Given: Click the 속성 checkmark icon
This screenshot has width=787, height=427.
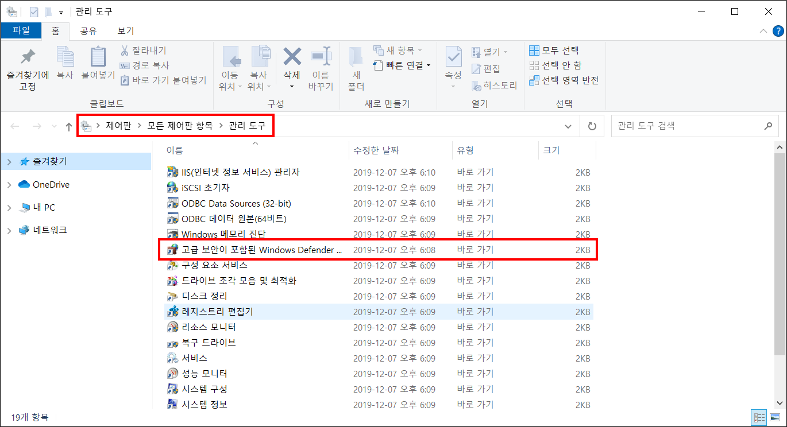Looking at the screenshot, I should 453,57.
